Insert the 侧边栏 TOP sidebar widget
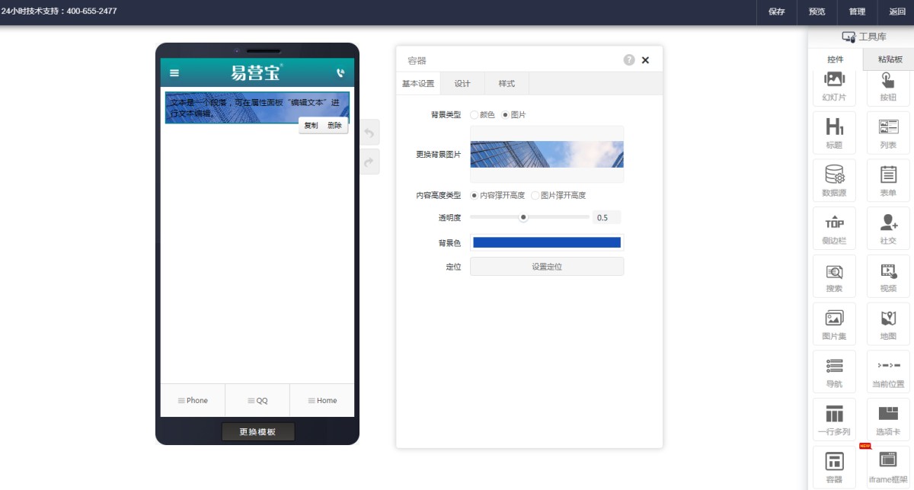This screenshot has height=490, width=914. point(834,229)
